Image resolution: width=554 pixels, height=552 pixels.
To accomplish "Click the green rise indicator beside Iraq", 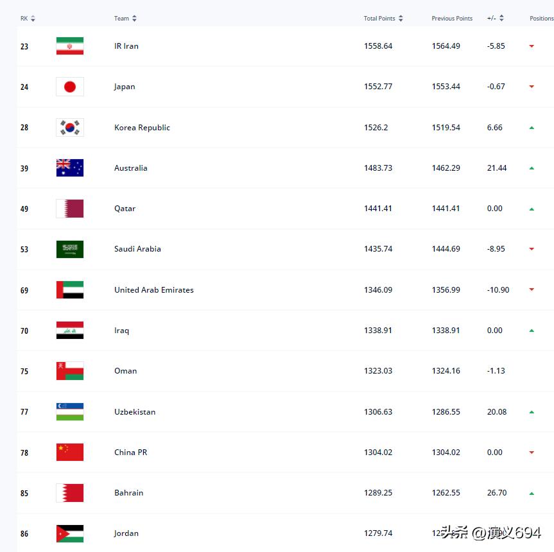I will pos(532,331).
